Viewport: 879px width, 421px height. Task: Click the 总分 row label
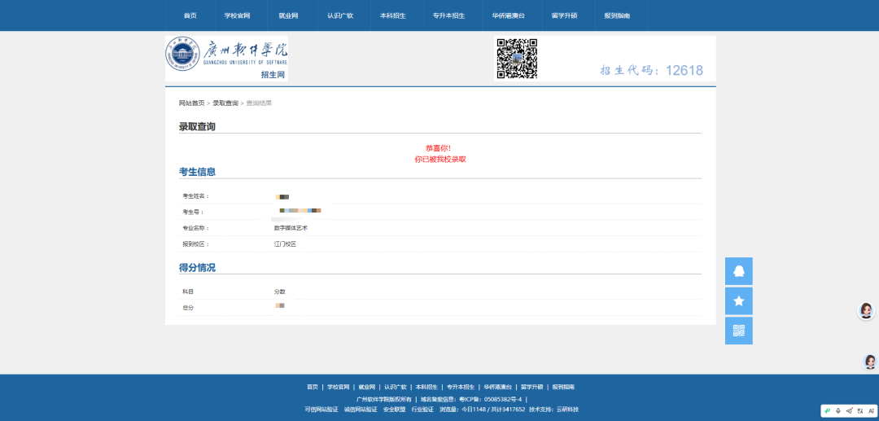click(188, 308)
